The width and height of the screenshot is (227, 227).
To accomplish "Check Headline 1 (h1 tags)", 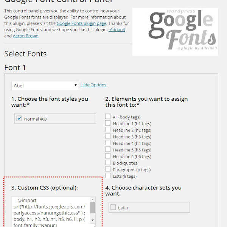I will [x=108, y=123].
